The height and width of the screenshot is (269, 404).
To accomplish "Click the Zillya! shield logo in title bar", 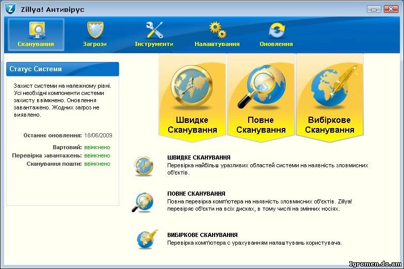I will point(10,9).
